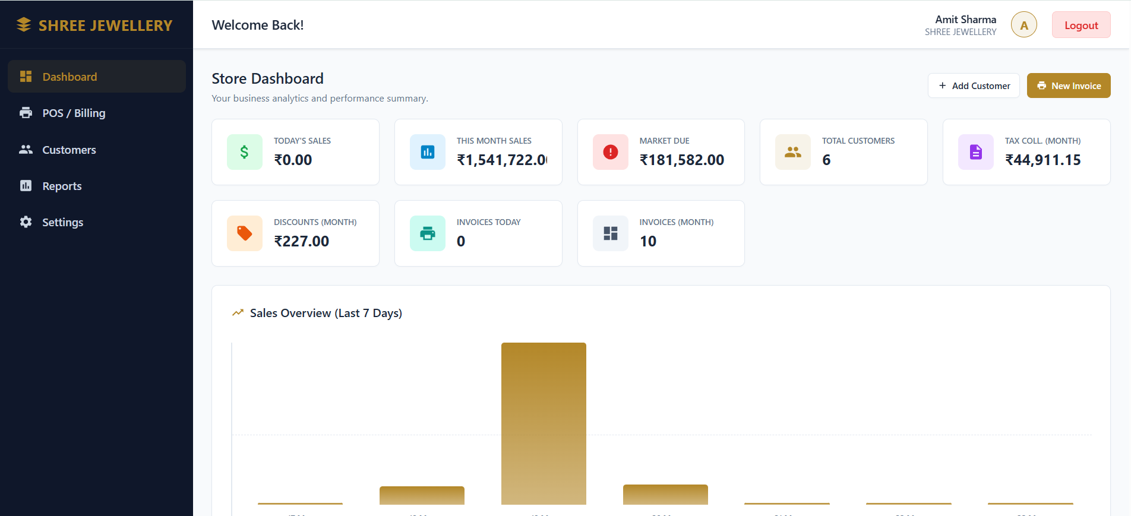Viewport: 1131px width, 516px height.
Task: Select the ₹1,541,722 This Month Sales value
Action: 502,160
